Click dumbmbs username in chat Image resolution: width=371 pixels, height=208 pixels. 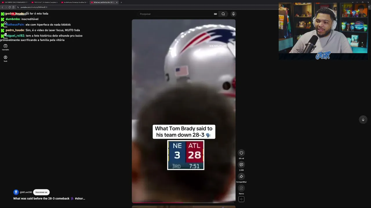pos(13,19)
